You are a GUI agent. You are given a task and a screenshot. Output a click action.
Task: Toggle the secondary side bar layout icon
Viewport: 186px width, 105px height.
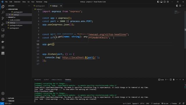pyautogui.click(x=164, y=2)
